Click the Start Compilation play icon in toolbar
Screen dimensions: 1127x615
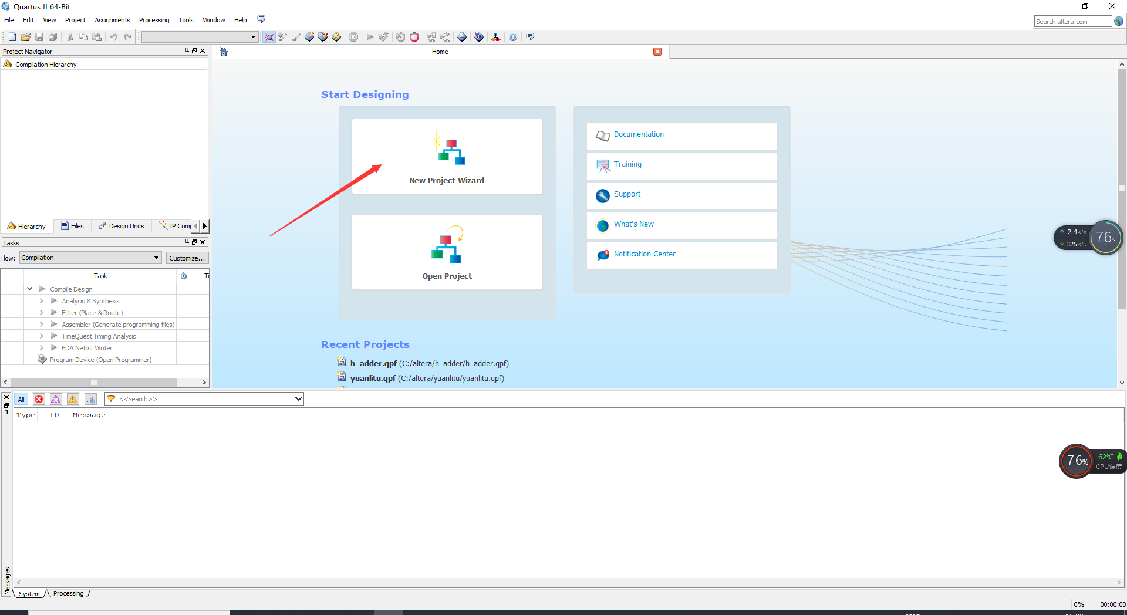[x=370, y=37]
